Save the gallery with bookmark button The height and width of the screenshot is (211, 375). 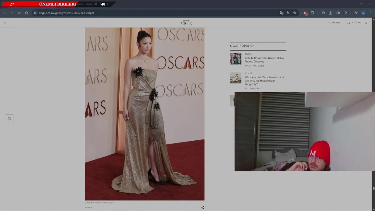tap(9, 119)
